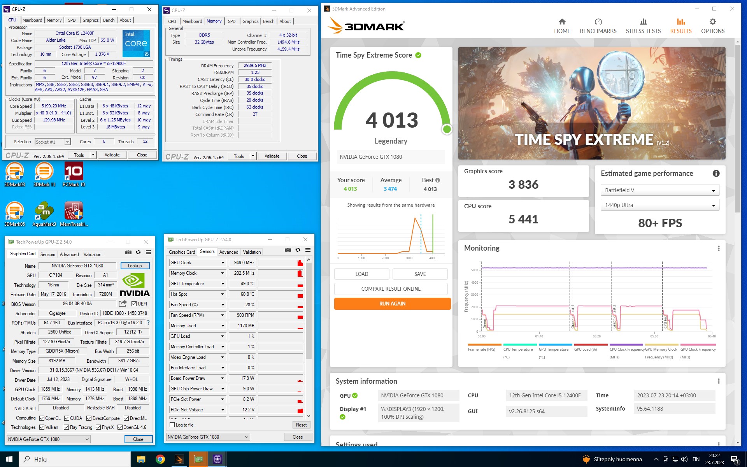The image size is (747, 467).
Task: Click the refresh icon in the GPU-Z Sensors window
Action: coord(298,250)
